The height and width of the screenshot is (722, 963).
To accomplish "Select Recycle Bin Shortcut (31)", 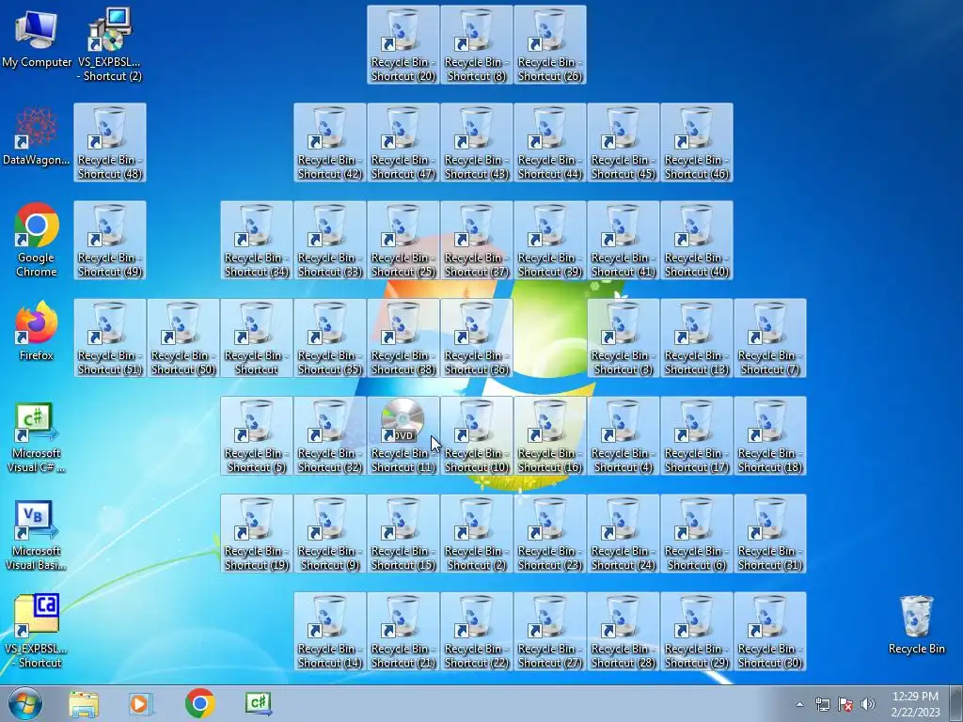I will (769, 534).
